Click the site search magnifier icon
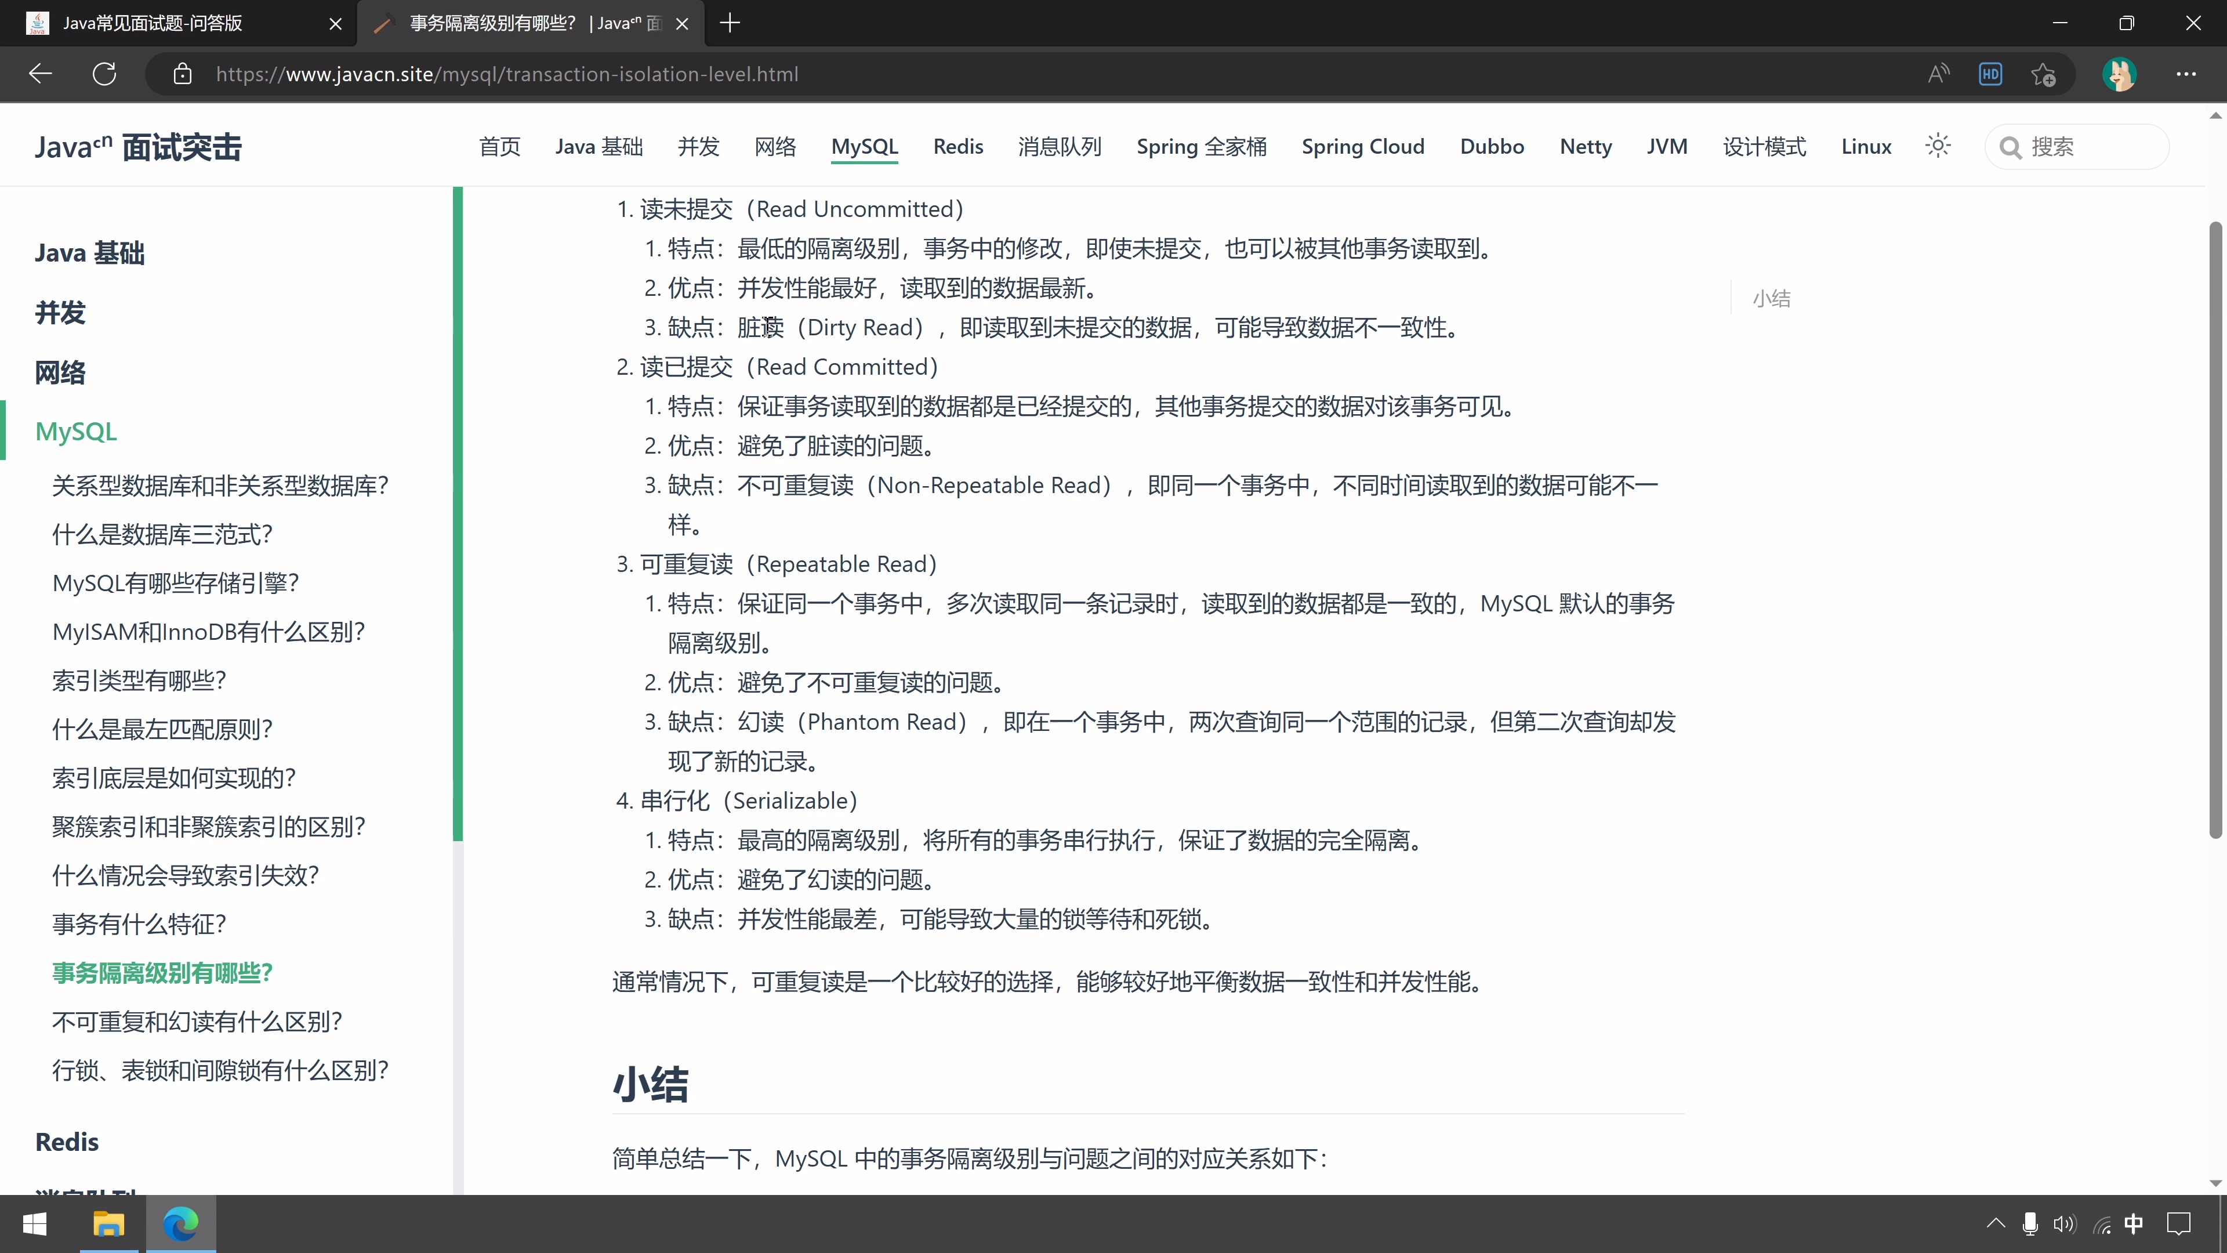Screen dimensions: 2227x1253 2012,146
